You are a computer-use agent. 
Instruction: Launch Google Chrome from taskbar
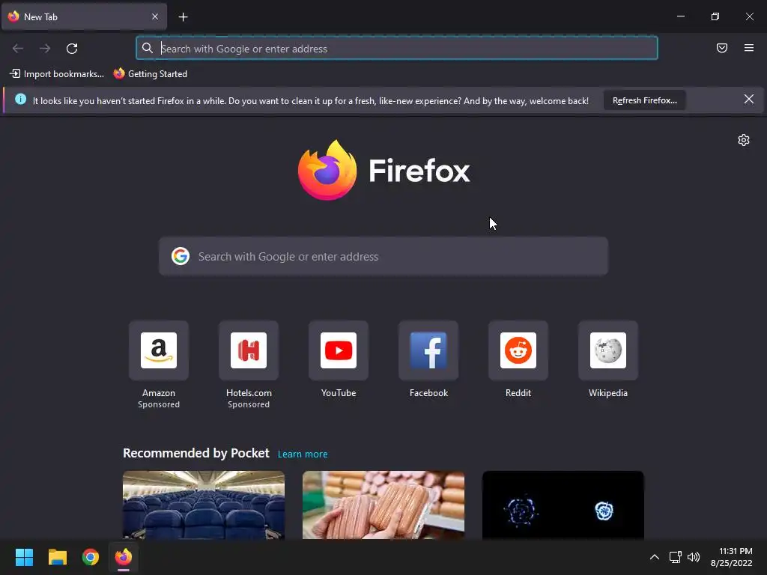pyautogui.click(x=91, y=557)
